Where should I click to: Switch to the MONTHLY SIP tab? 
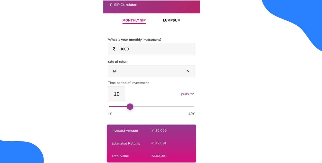coord(134,21)
